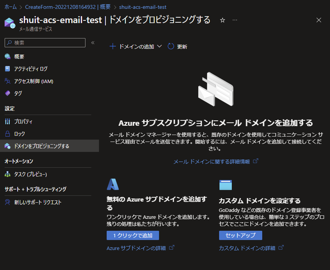330x270 pixels.
Task: Click external link icon beside 詳細情報
Action: (256, 161)
